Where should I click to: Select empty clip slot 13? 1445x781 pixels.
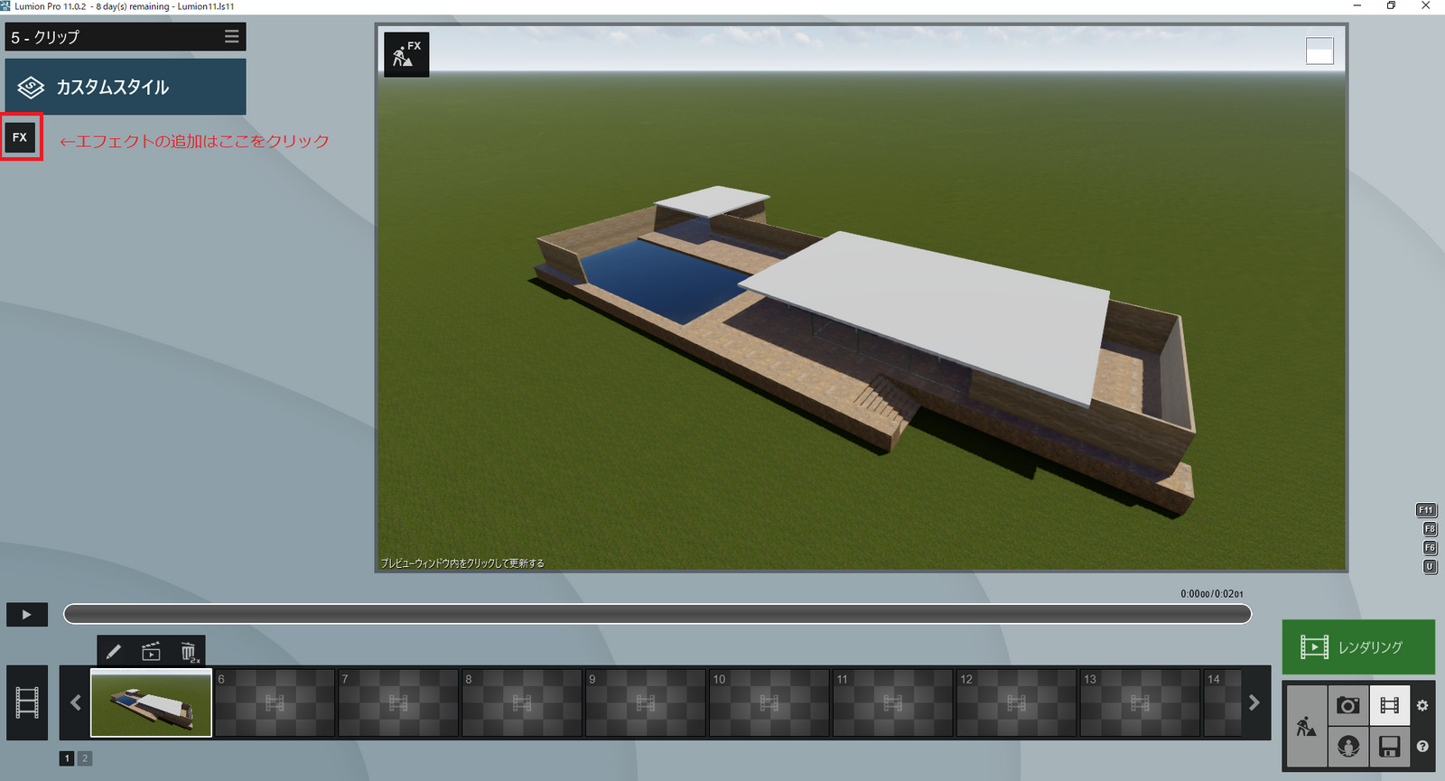tap(1141, 702)
